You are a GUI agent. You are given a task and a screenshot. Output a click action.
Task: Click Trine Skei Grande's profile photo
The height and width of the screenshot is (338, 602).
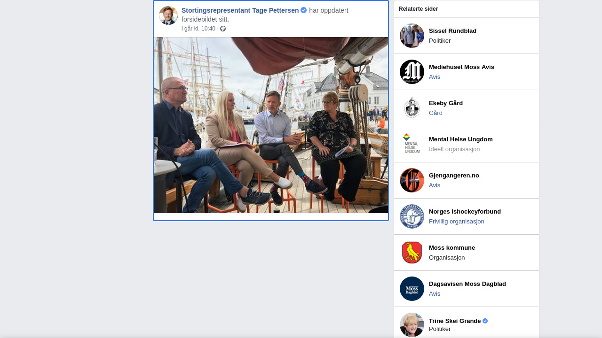pyautogui.click(x=412, y=324)
